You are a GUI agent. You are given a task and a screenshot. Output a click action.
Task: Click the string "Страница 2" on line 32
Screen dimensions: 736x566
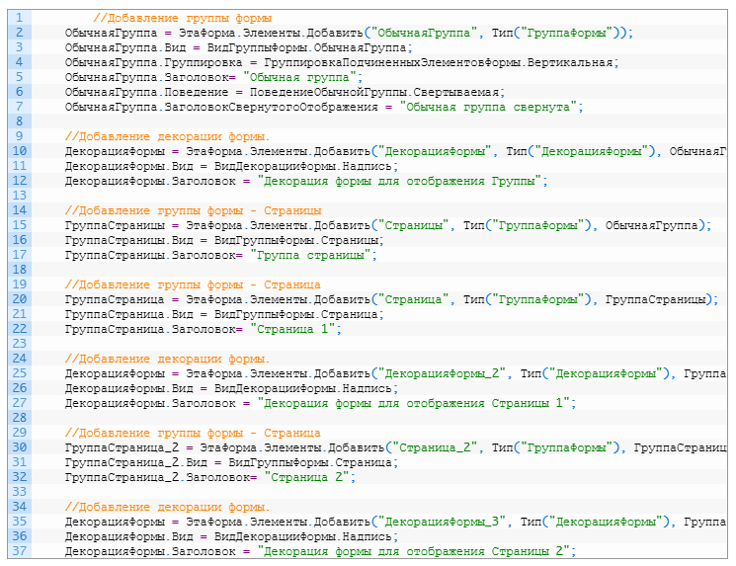tap(307, 478)
